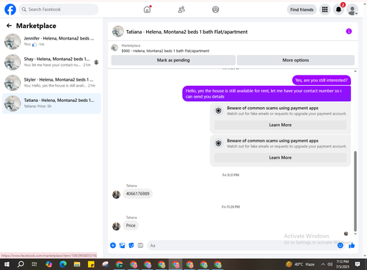Click Find friends button
Image resolution: width=367 pixels, height=270 pixels.
[302, 10]
